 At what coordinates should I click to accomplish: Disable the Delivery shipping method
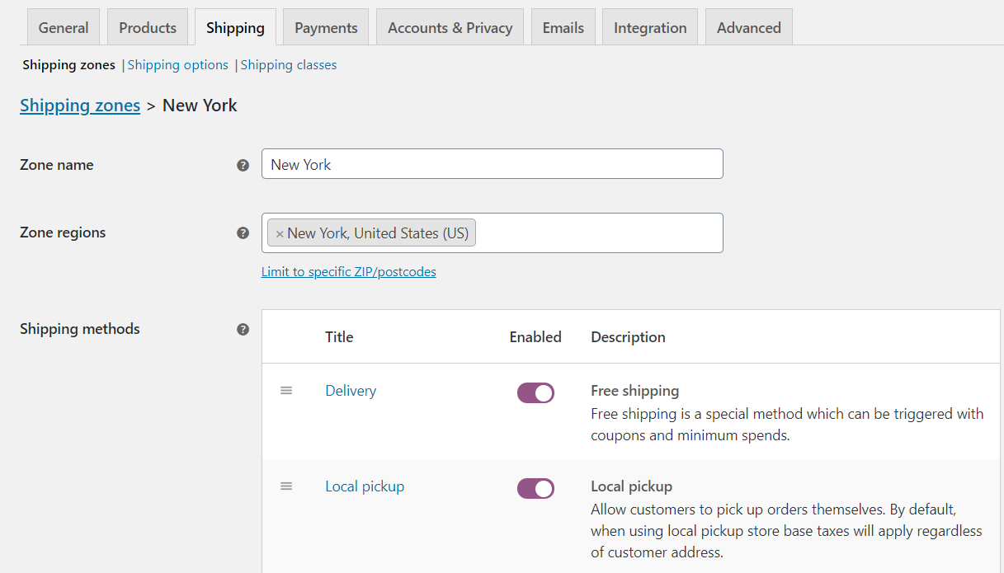click(x=535, y=392)
